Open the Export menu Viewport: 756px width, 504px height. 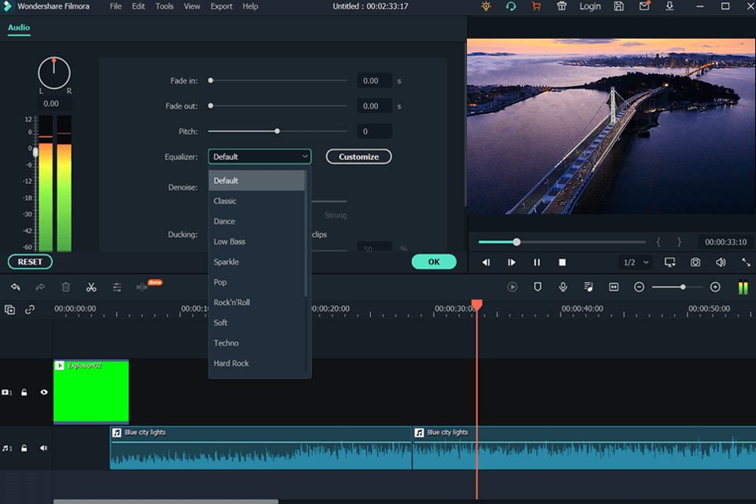[x=221, y=6]
